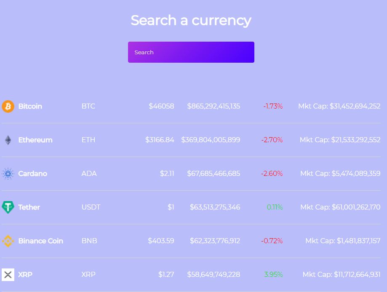387x292 pixels.
Task: Select the Binance Coin name
Action: point(41,241)
